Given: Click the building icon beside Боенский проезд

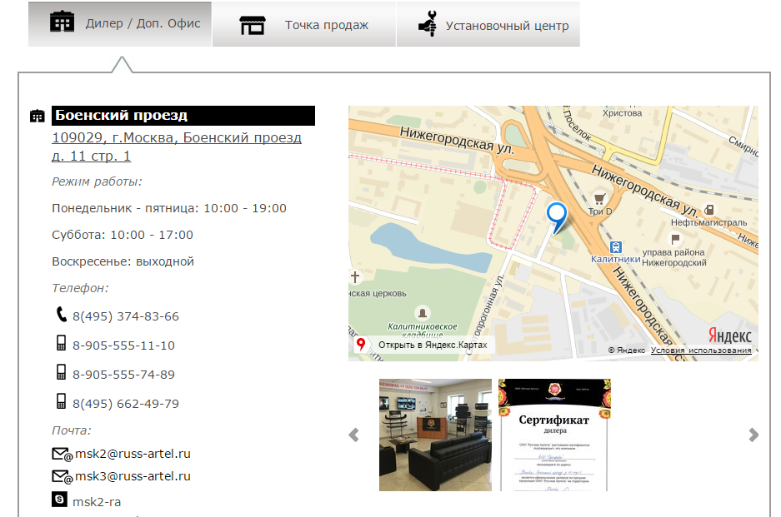Looking at the screenshot, I should pyautogui.click(x=38, y=116).
